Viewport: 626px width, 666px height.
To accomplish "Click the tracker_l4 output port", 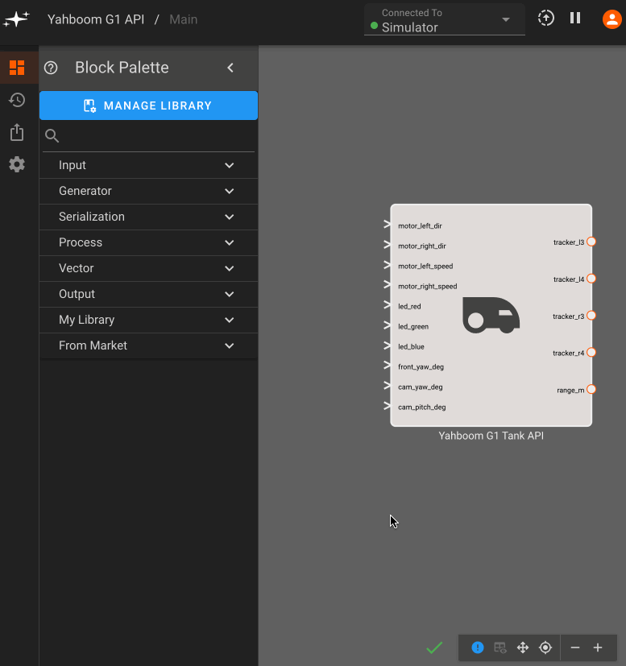I will (591, 279).
